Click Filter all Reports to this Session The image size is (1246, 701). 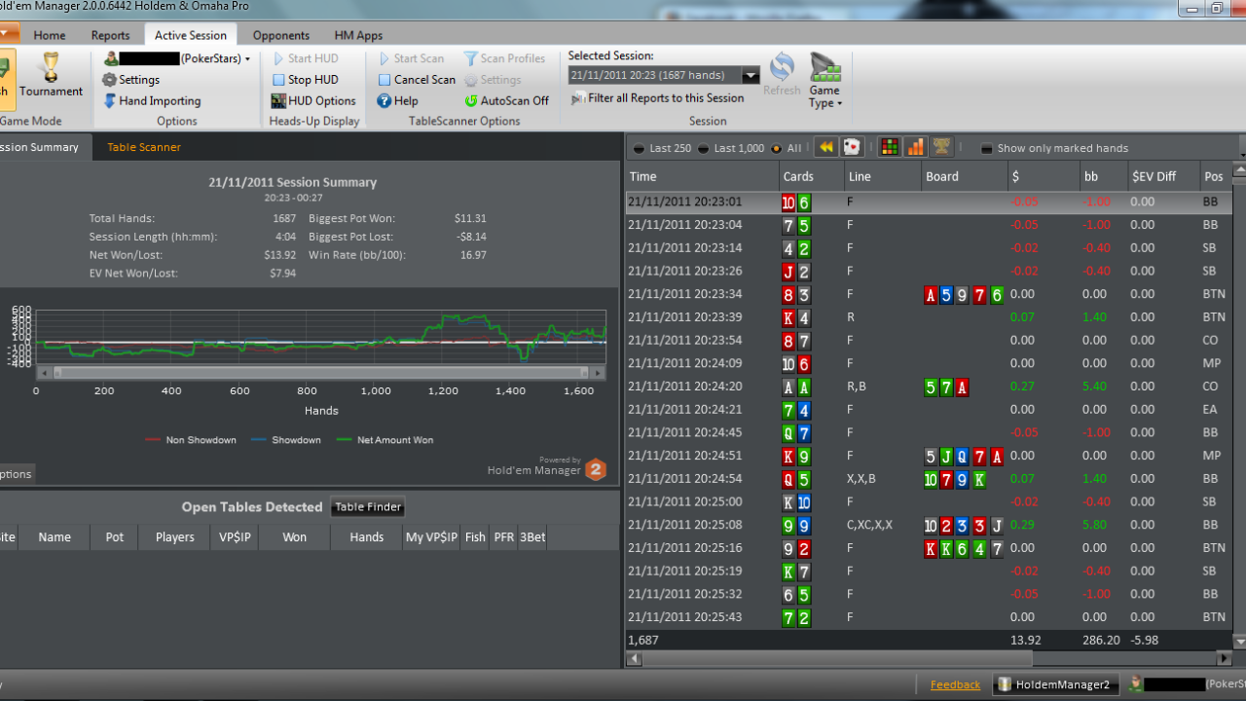[657, 98]
